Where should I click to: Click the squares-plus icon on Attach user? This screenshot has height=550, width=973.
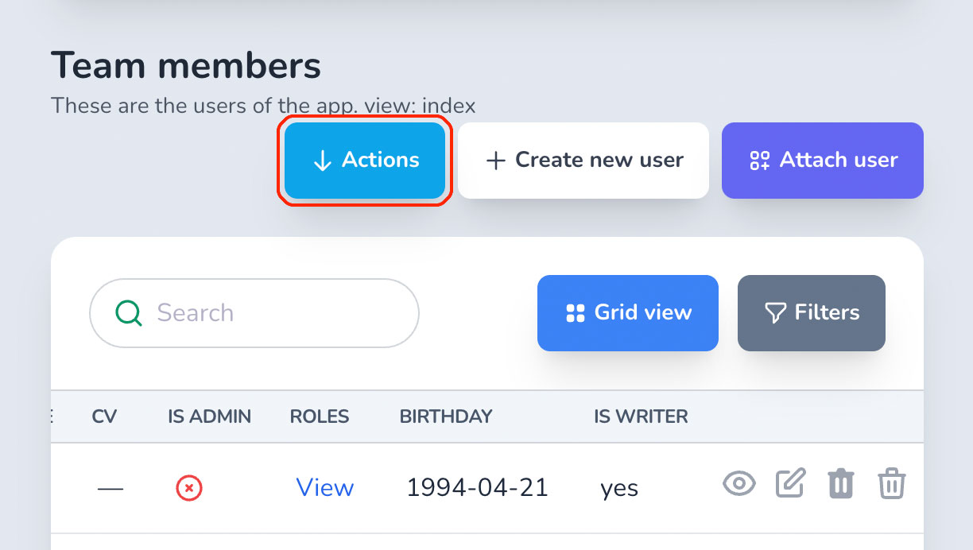(760, 161)
